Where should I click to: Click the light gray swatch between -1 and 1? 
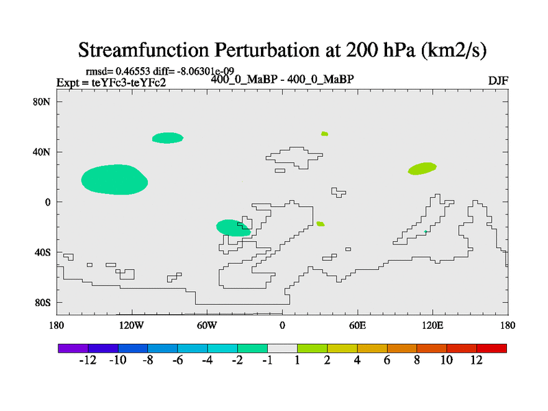(282, 348)
